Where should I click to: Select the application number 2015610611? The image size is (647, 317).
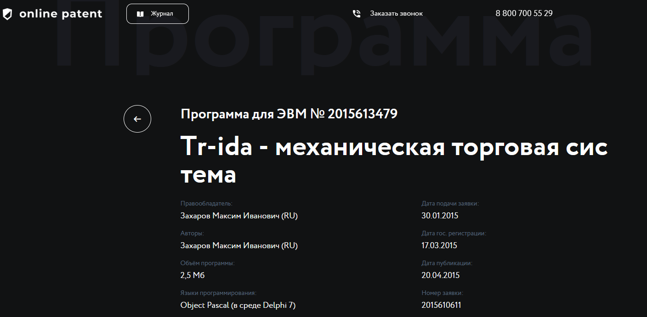point(441,305)
